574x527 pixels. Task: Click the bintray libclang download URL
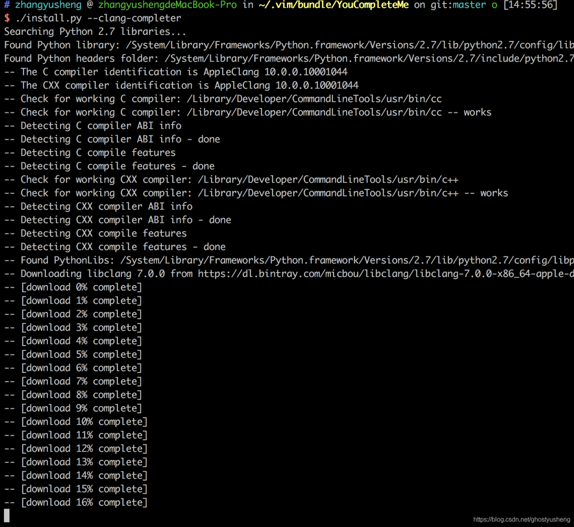(386, 274)
